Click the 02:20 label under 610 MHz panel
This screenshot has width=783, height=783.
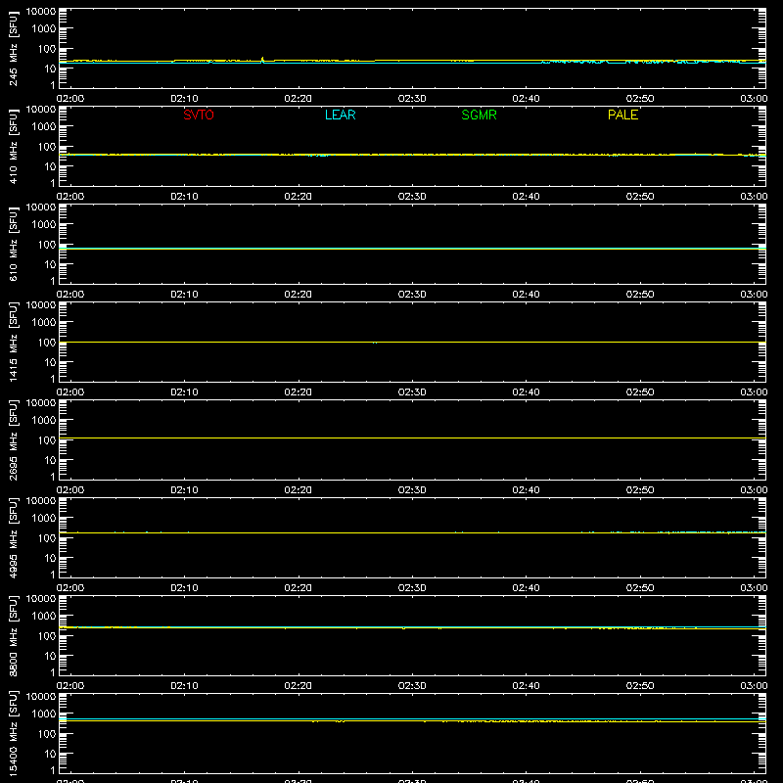(299, 295)
